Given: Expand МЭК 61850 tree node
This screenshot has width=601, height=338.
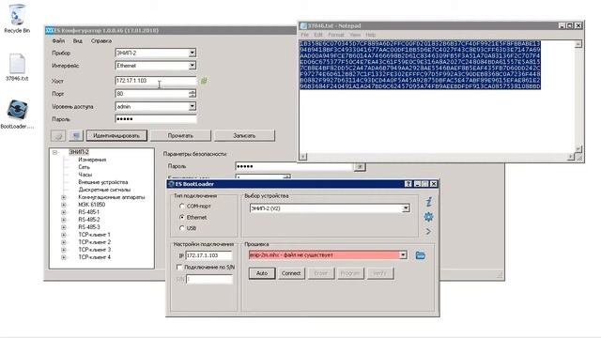Looking at the screenshot, I should (x=64, y=205).
